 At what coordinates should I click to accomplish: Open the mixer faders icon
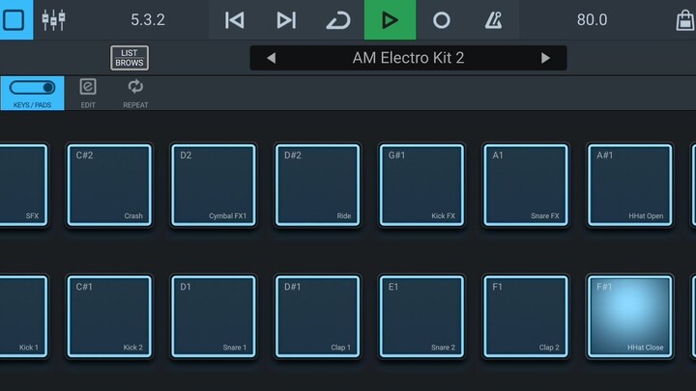point(53,19)
